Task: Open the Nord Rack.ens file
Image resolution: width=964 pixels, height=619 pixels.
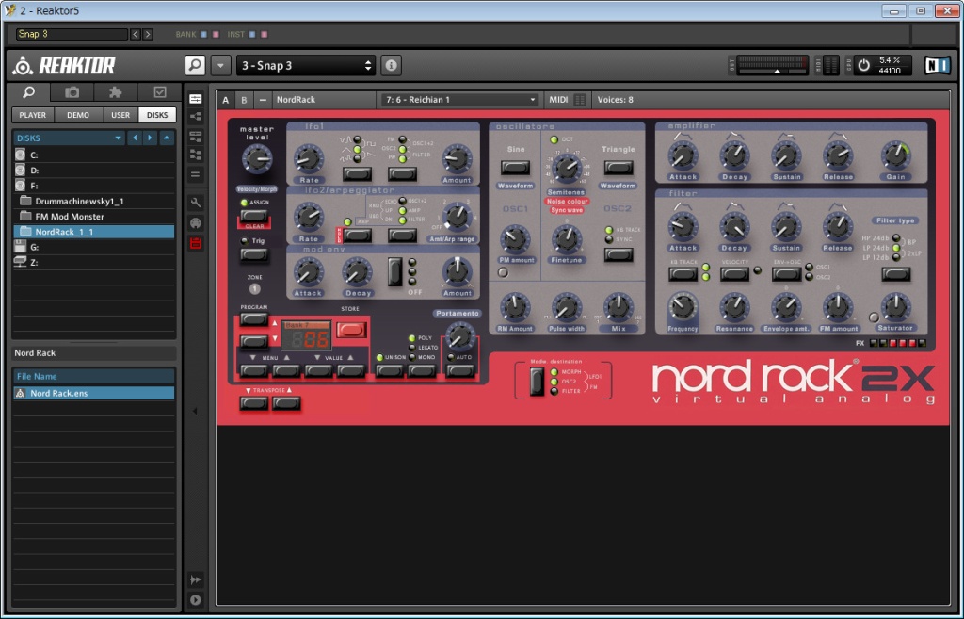Action: tap(93, 393)
